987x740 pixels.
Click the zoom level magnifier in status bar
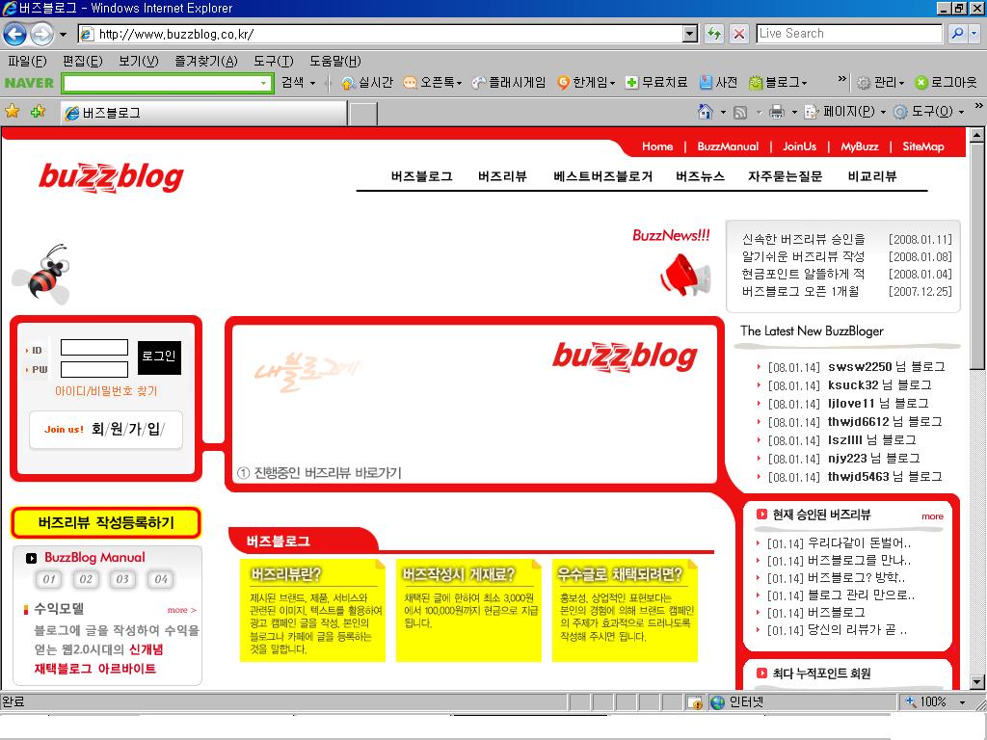pyautogui.click(x=910, y=701)
